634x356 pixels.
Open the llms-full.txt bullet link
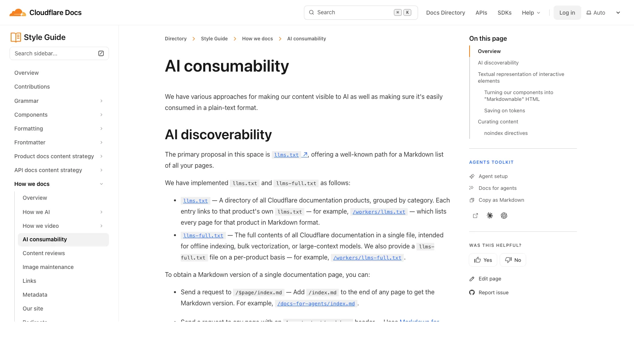[203, 236]
